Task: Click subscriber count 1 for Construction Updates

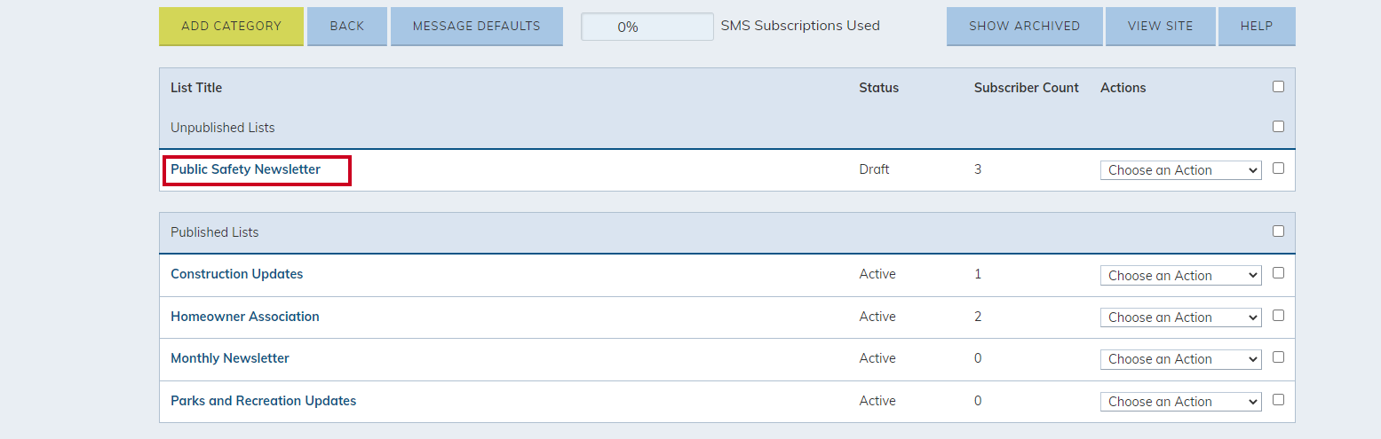Action: click(x=978, y=274)
